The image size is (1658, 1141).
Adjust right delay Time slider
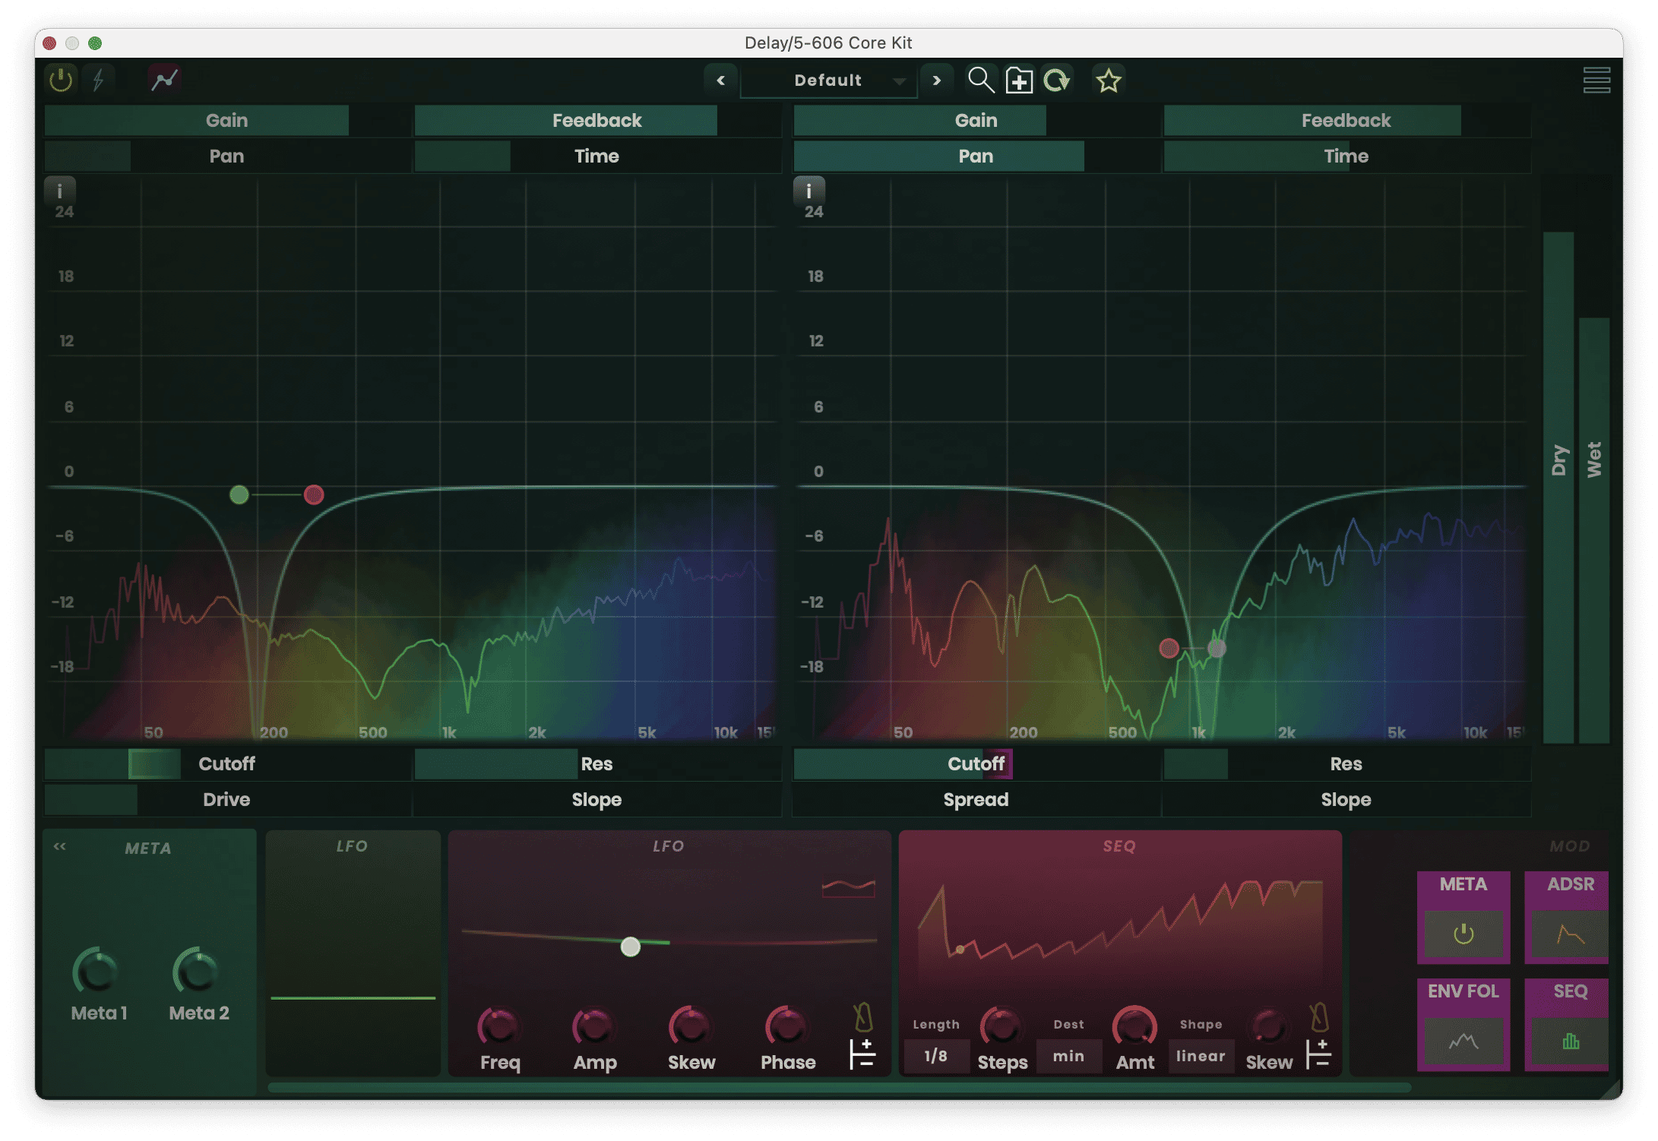point(1346,156)
